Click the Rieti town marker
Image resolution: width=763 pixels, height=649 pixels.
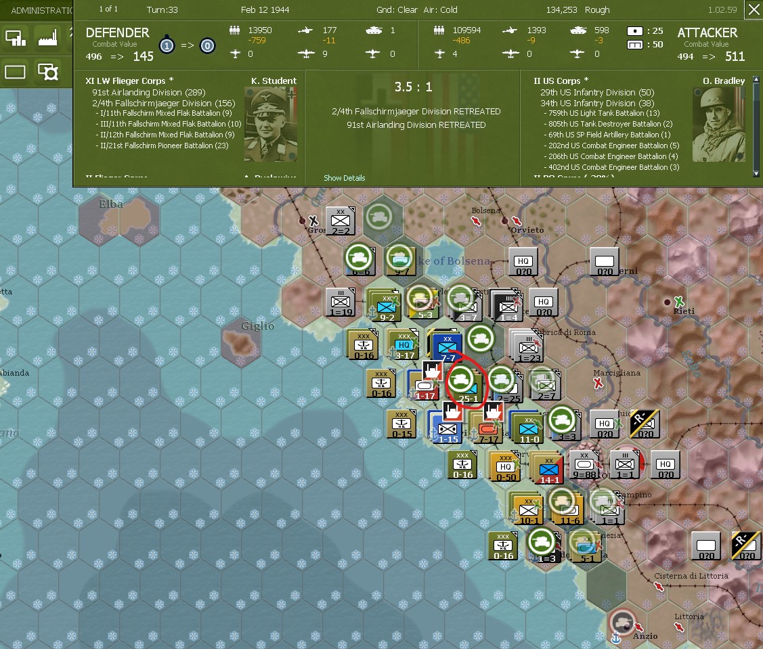pyautogui.click(x=668, y=302)
